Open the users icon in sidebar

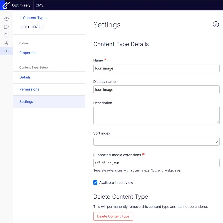[6, 43]
